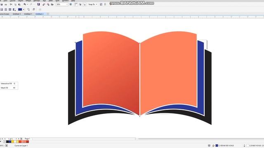The height and width of the screenshot is (148, 264).
Task: Open the Effects menu
Action: [28, 1]
